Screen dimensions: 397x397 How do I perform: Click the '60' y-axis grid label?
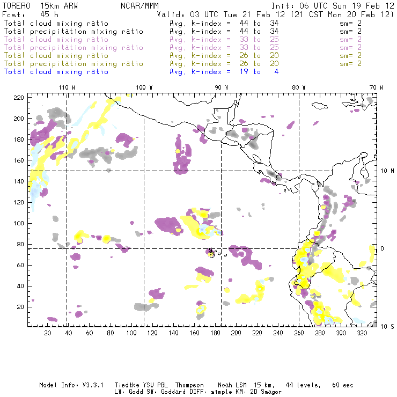coord(20,266)
